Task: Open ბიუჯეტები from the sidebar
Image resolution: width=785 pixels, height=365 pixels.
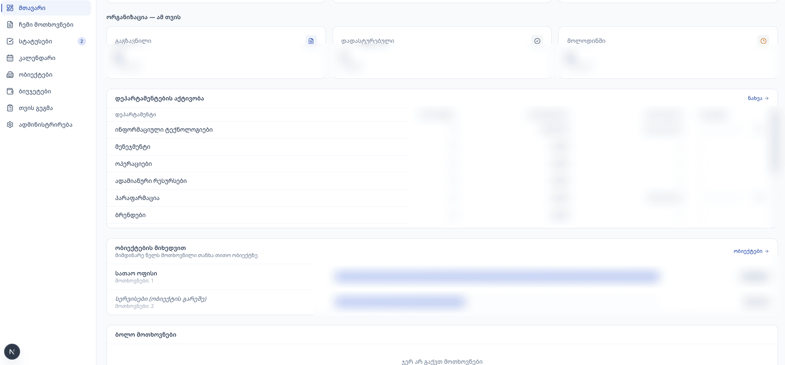Action: [x=46, y=91]
